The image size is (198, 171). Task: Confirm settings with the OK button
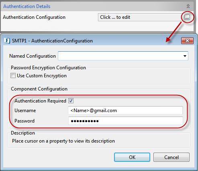132,157
